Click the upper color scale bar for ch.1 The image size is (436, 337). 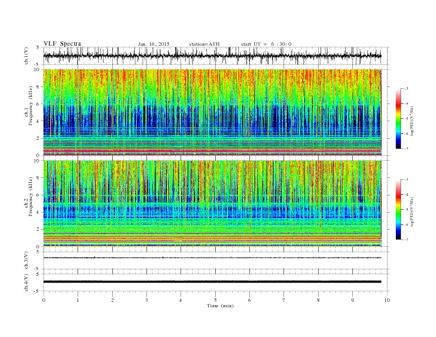398,118
